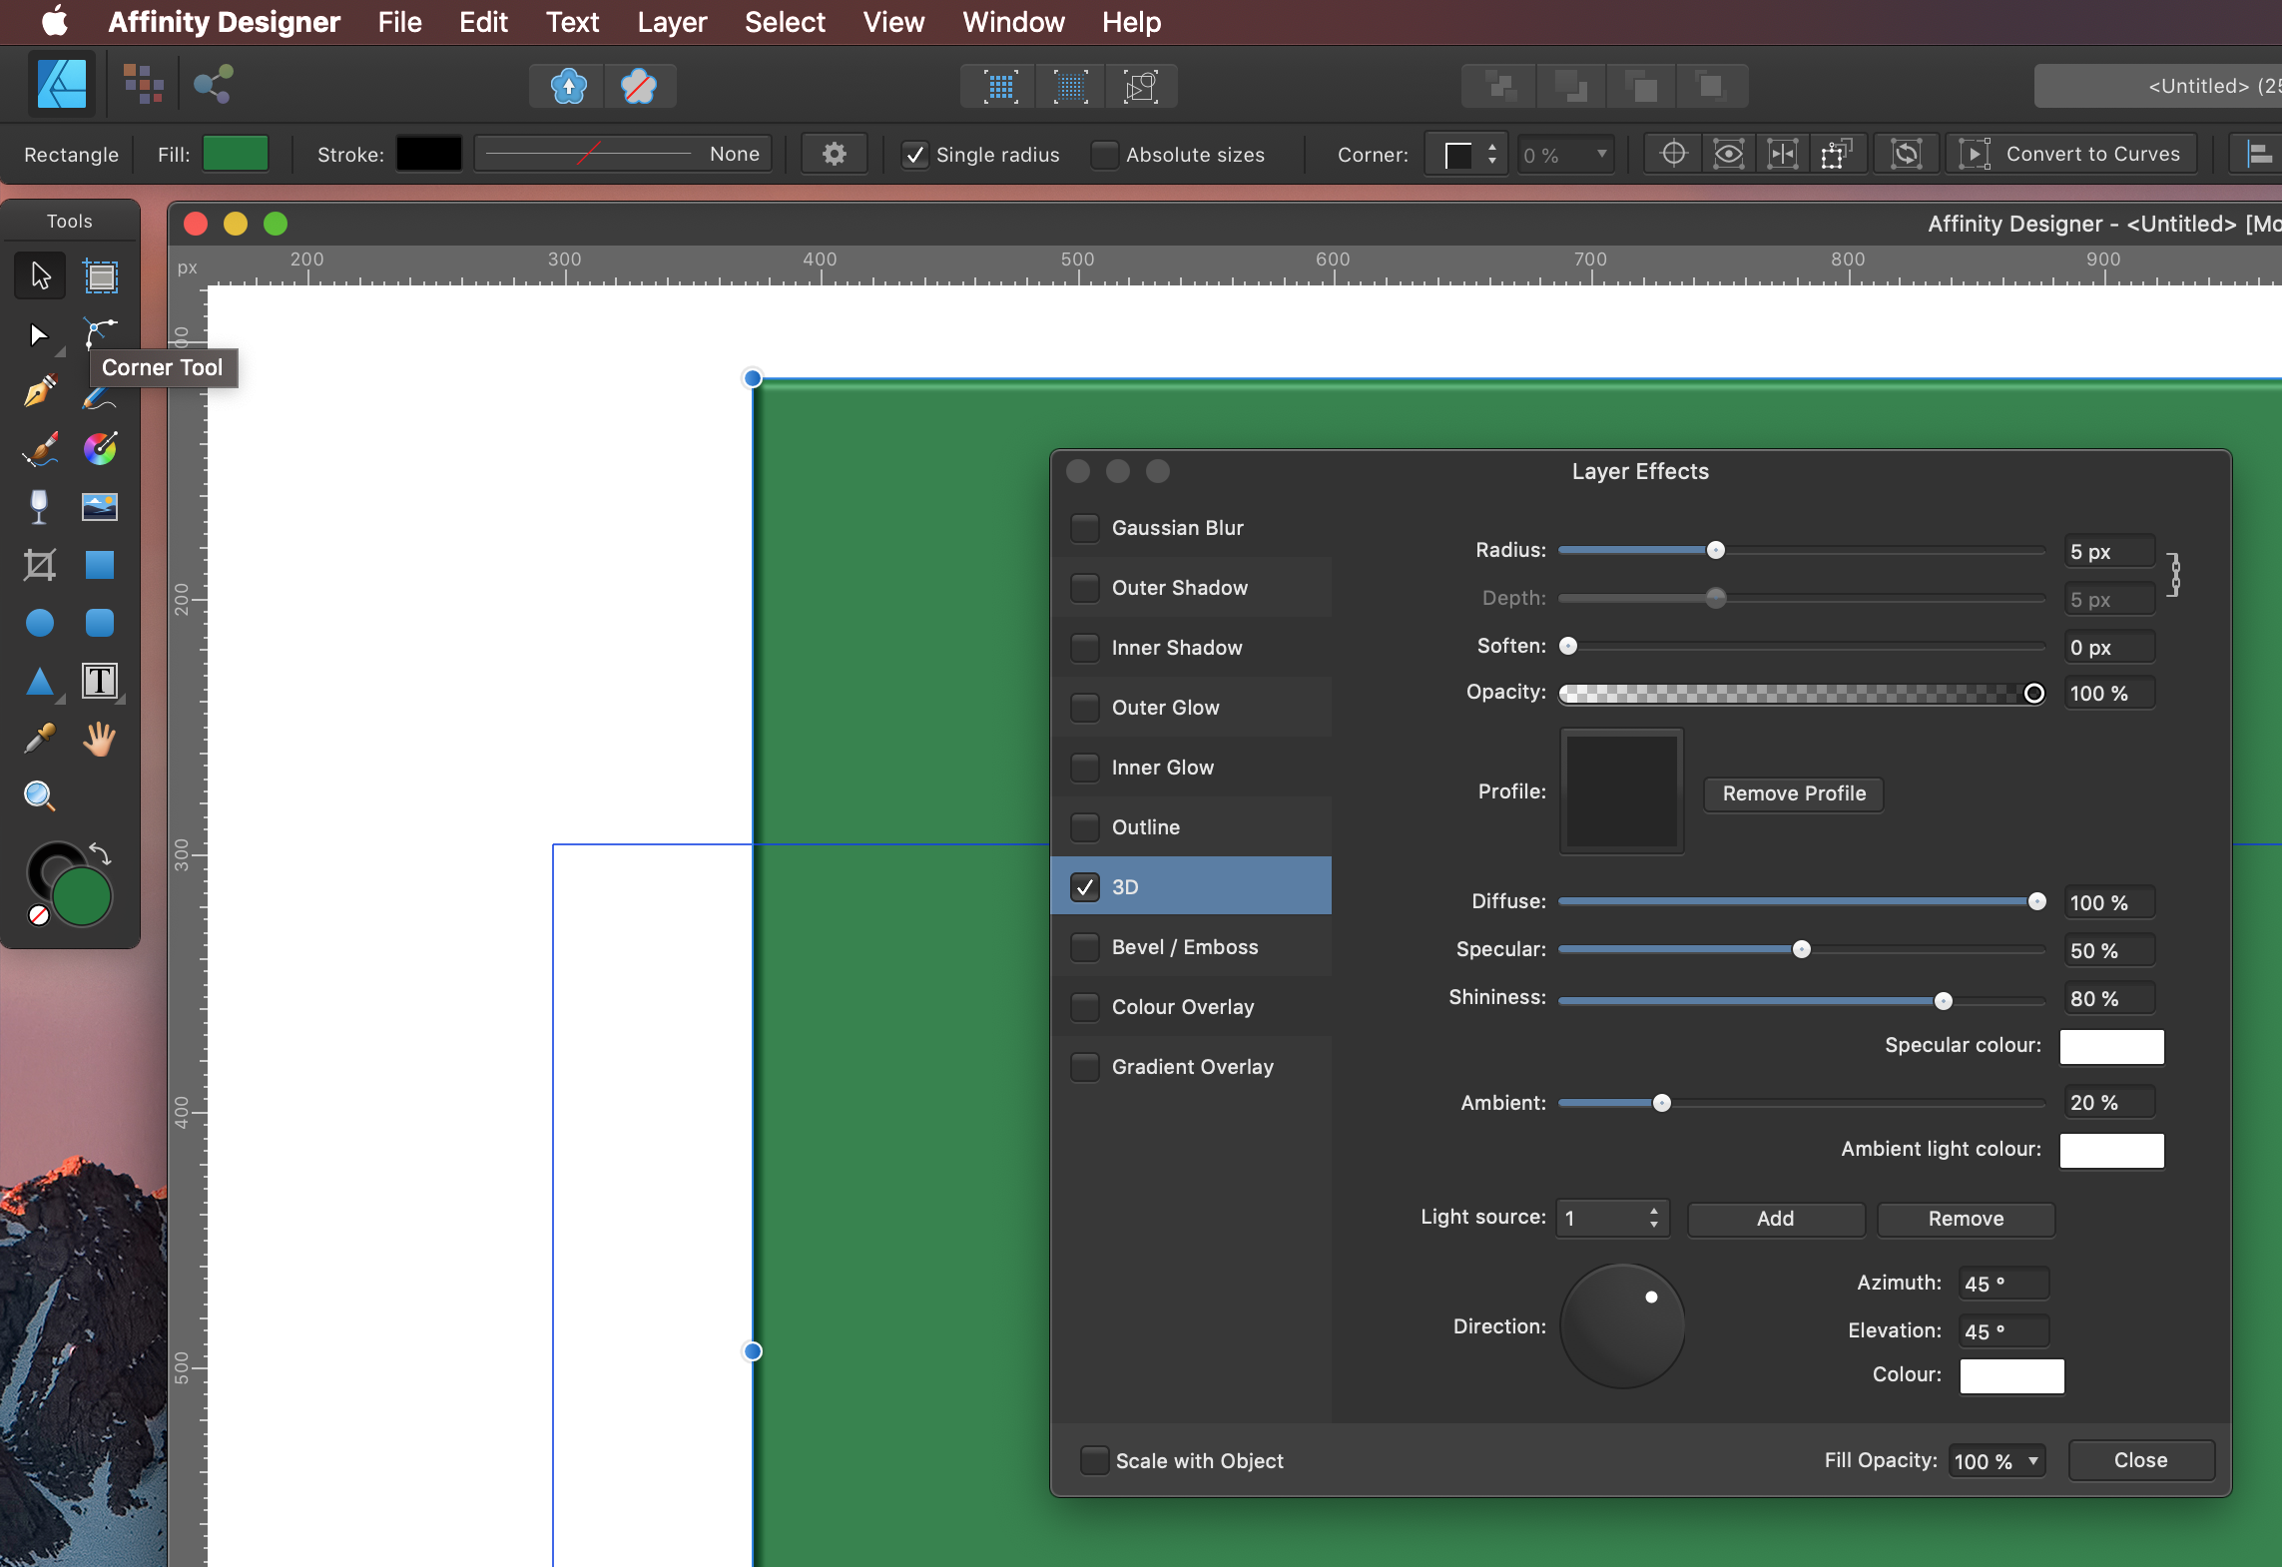
Task: Click Show Rotation Centre crosshair icon
Action: 1673,154
